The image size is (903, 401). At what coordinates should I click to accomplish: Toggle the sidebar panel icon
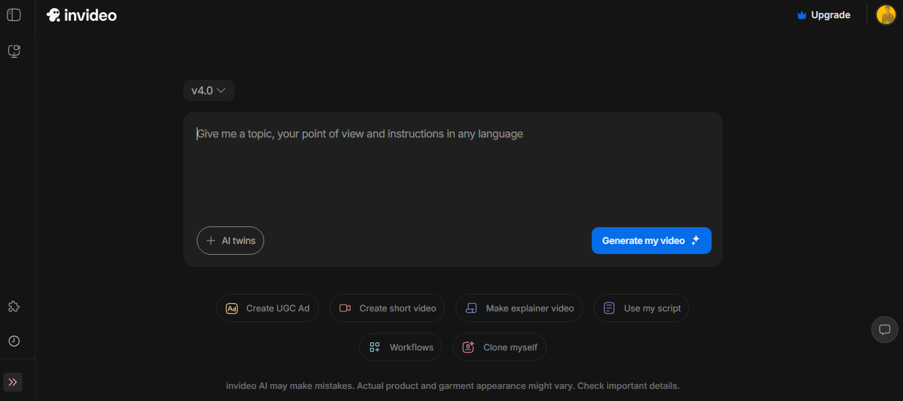tap(13, 15)
